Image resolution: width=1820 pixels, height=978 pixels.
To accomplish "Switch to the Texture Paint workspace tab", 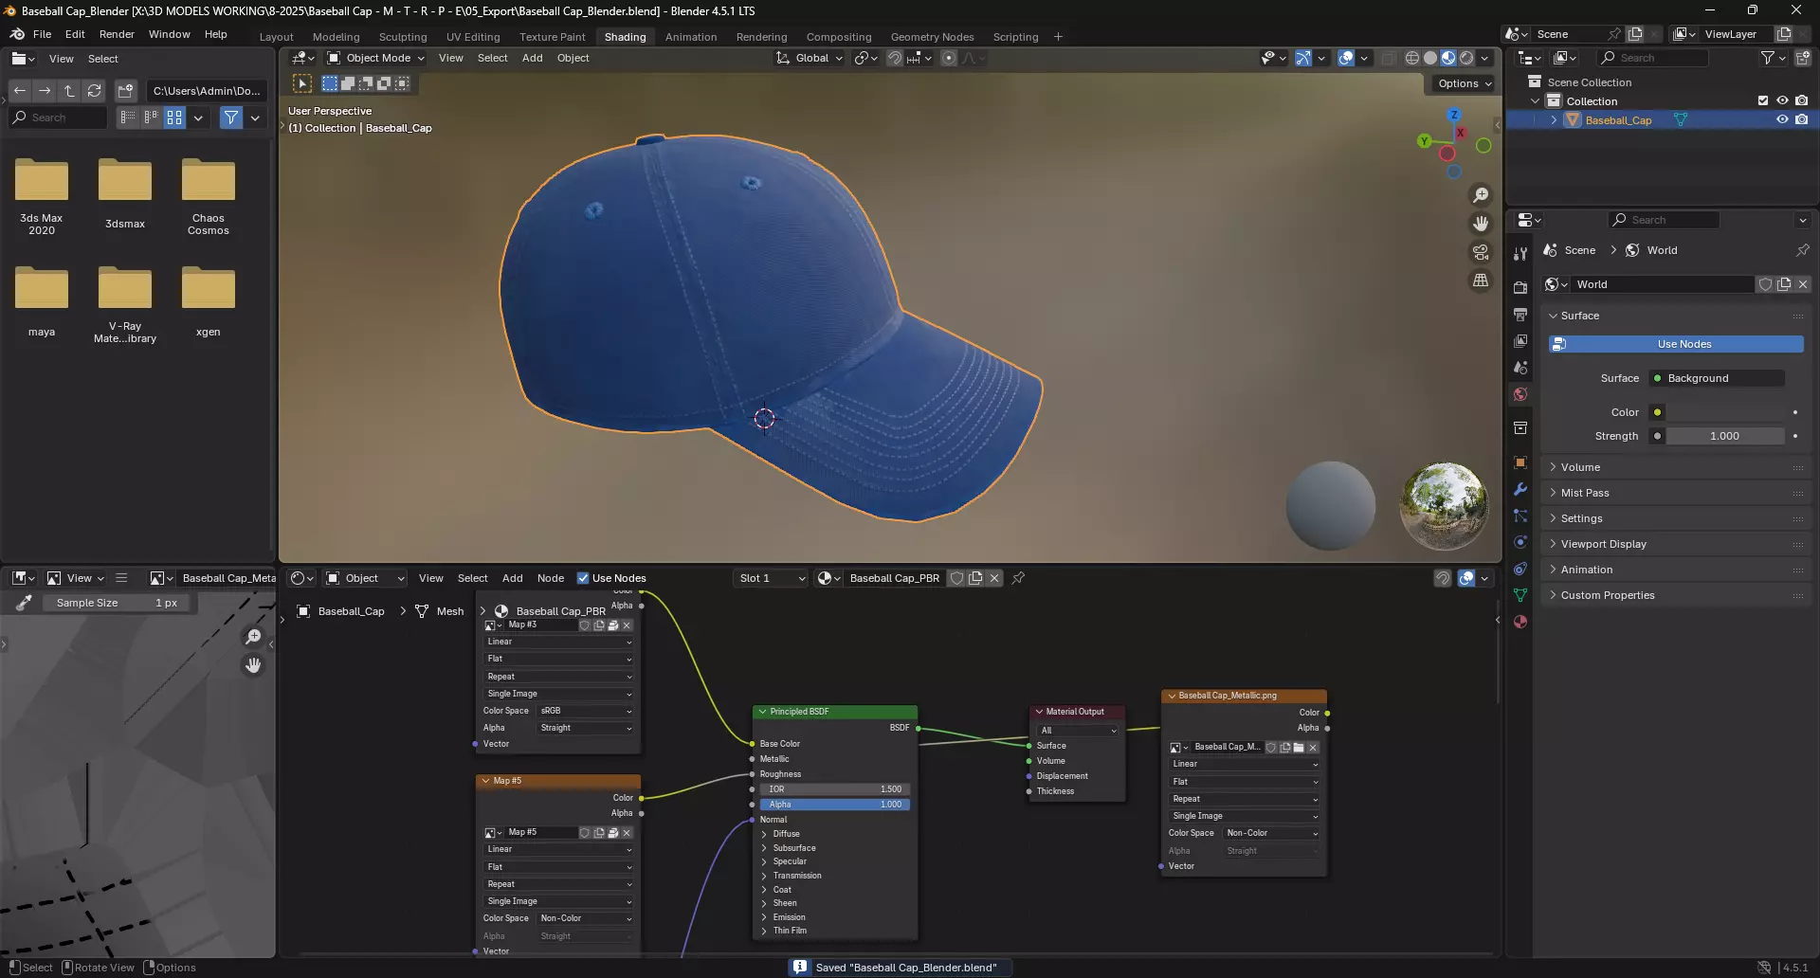I will 552,37.
